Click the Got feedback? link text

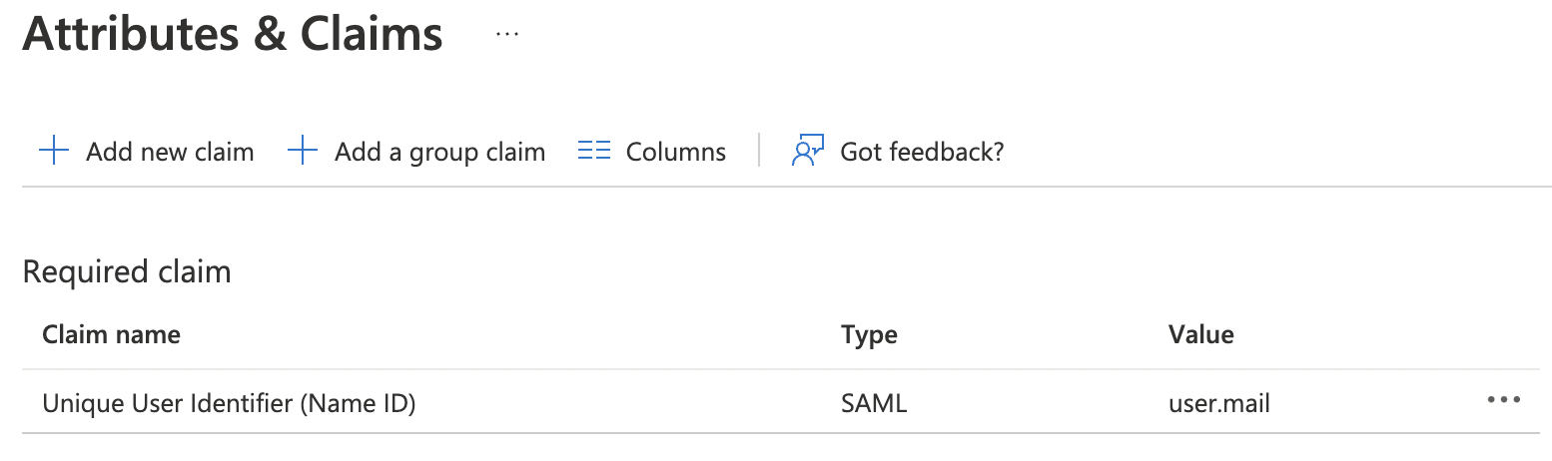(x=921, y=152)
